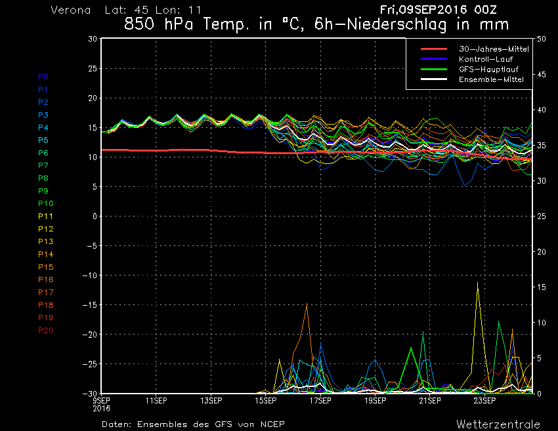Click the green GFS-Hauptlauf legend line sample
Viewport: 558px width, 431px height.
pyautogui.click(x=434, y=70)
